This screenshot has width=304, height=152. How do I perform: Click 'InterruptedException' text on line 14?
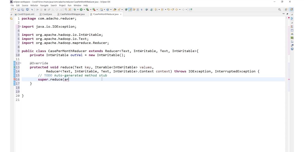click(235, 71)
